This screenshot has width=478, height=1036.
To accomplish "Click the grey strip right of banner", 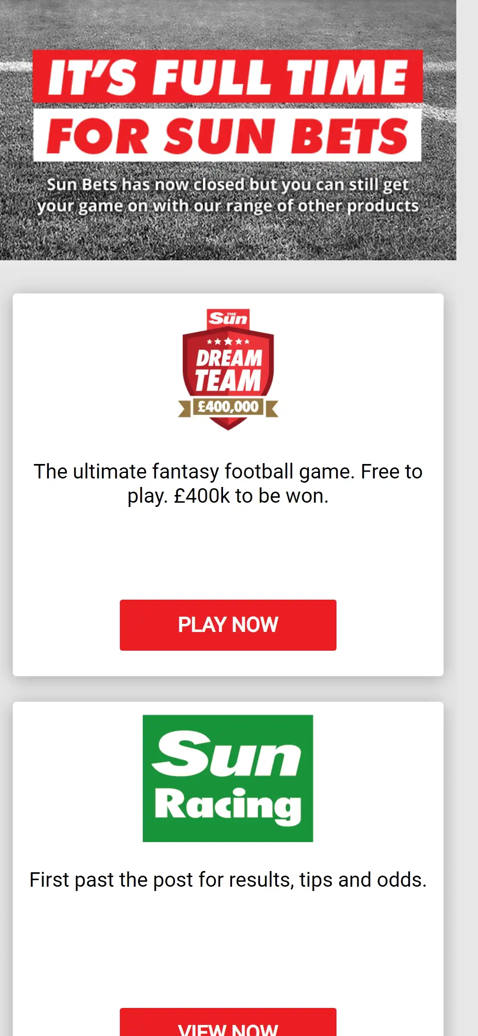I will coord(467,130).
